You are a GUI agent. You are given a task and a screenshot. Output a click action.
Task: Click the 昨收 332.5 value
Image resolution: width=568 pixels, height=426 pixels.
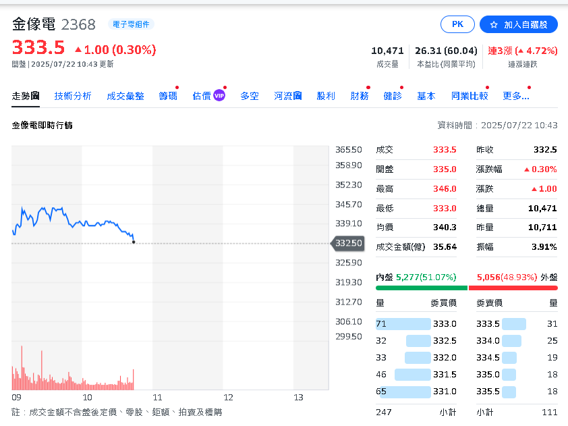545,150
